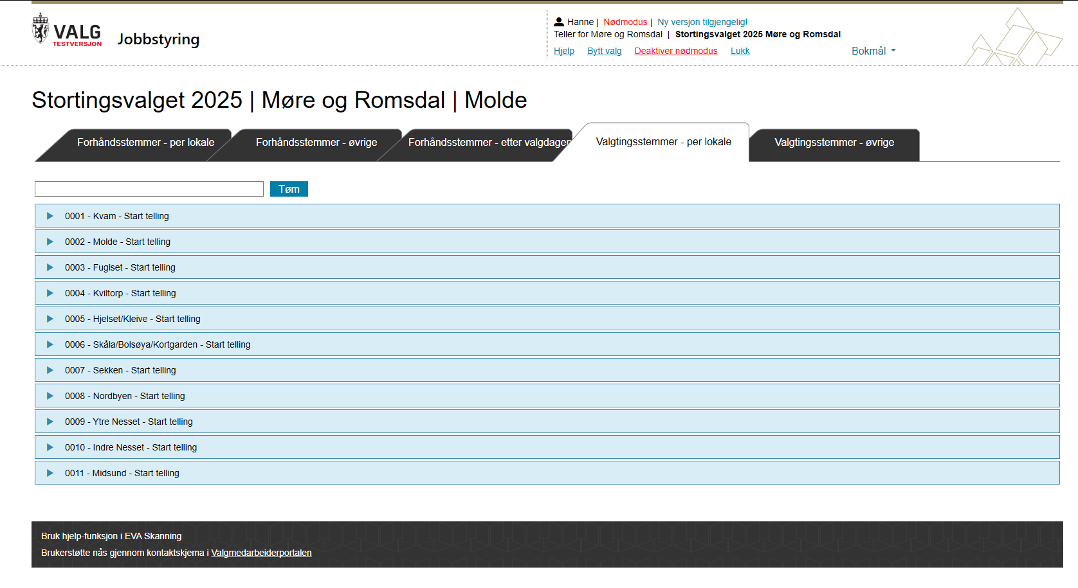Expand the 0006 - Skåla/Bolsøya/Kortgarden row
1078x588 pixels.
50,344
